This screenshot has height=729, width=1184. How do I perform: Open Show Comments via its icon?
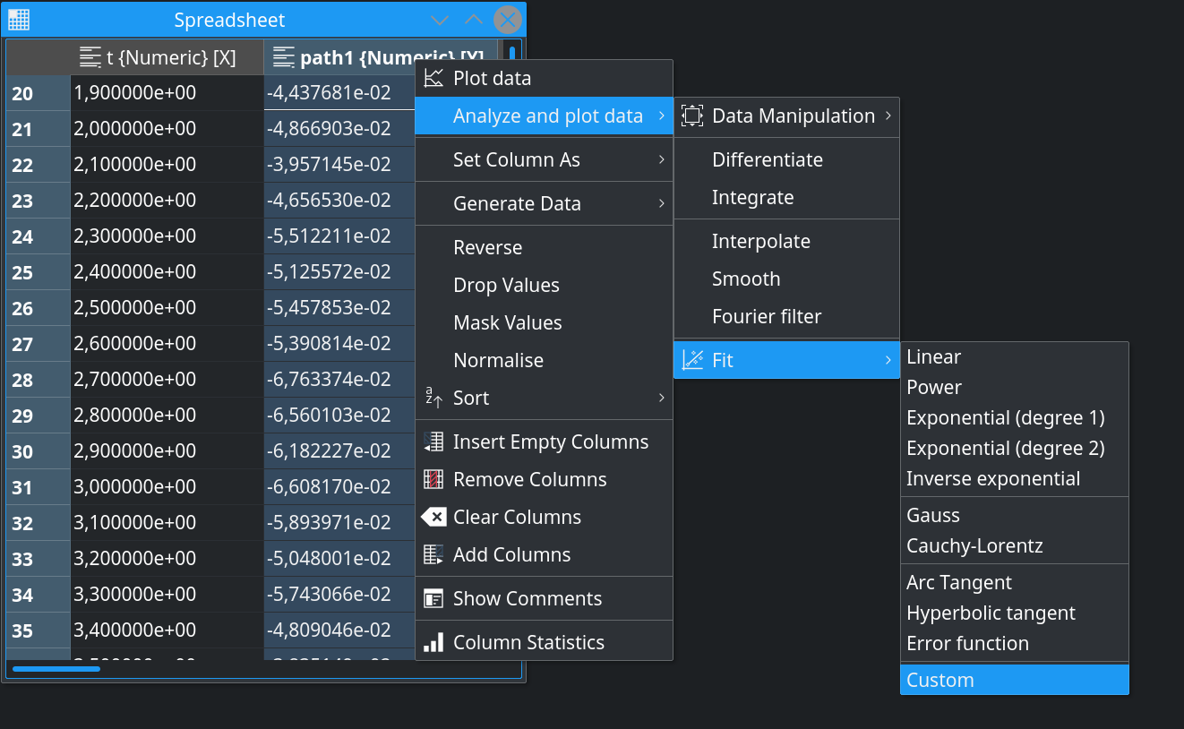pyautogui.click(x=433, y=598)
